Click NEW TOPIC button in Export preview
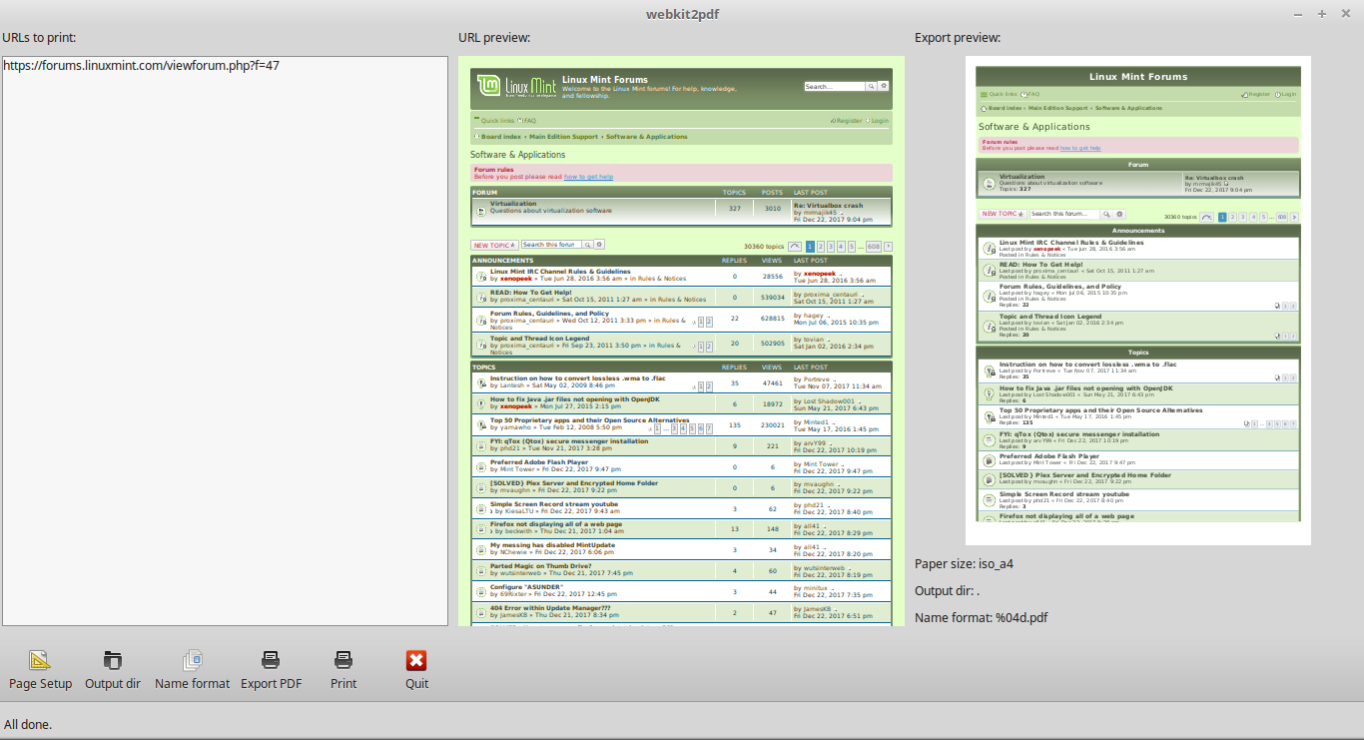The image size is (1364, 740). pos(1002,214)
